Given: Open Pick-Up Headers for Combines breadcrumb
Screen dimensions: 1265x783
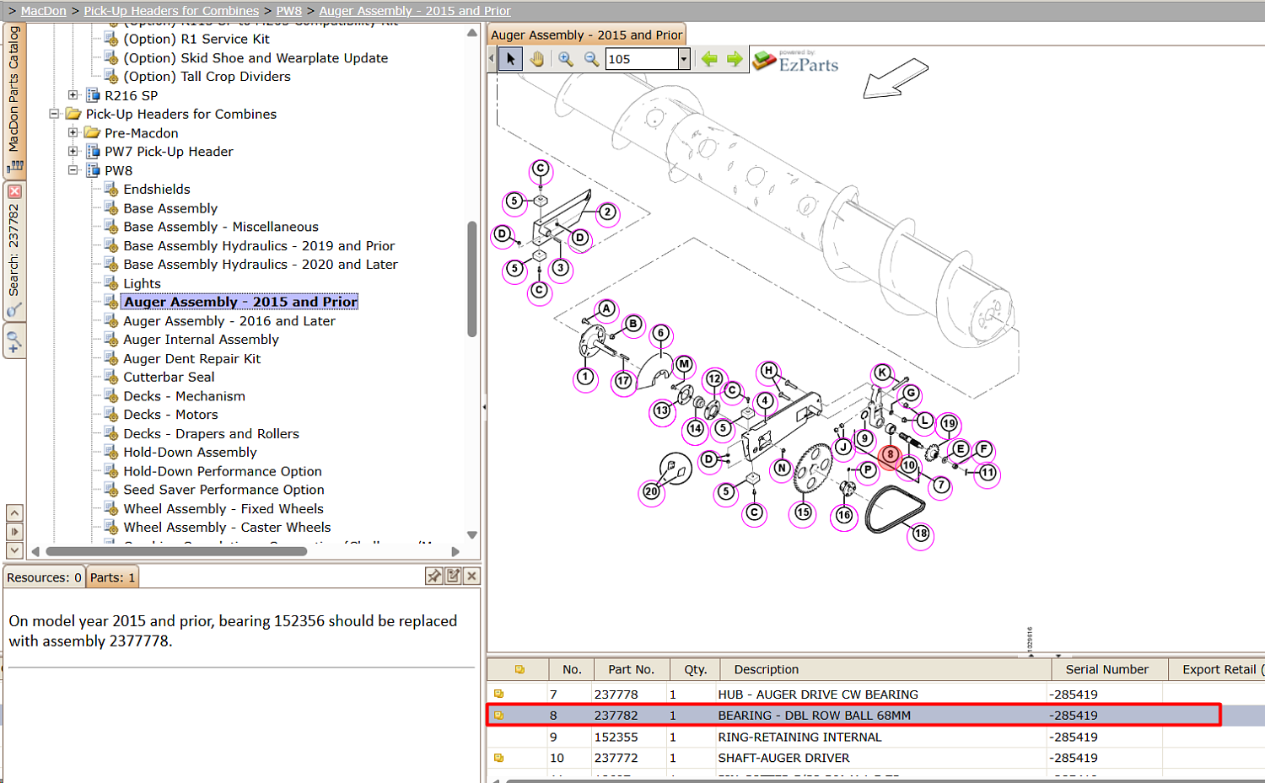Looking at the screenshot, I should [x=171, y=11].
